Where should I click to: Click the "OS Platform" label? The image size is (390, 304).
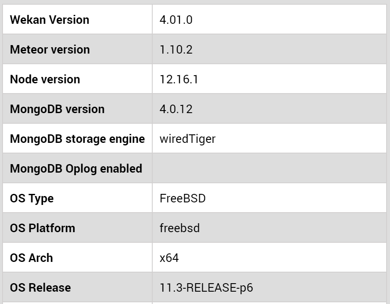click(42, 228)
